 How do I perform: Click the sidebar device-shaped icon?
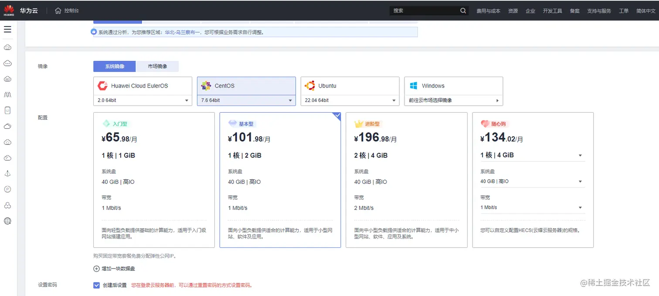(7, 110)
